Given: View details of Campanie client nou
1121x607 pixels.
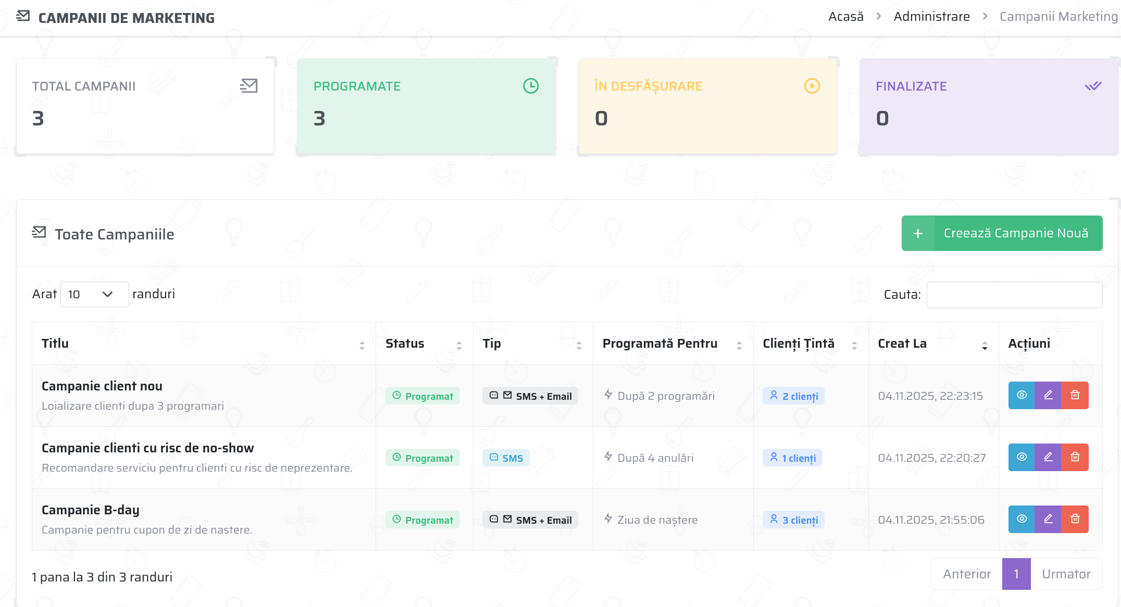Looking at the screenshot, I should [1022, 395].
